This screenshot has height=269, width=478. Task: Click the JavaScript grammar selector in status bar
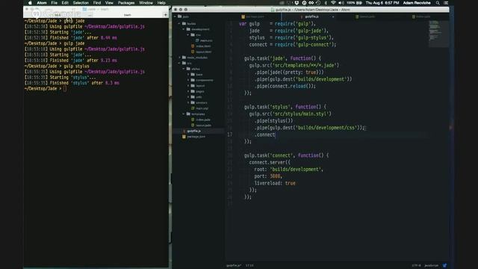pos(432,265)
